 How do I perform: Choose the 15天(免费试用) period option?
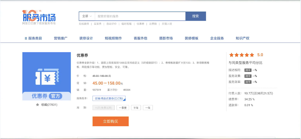coord(104,108)
